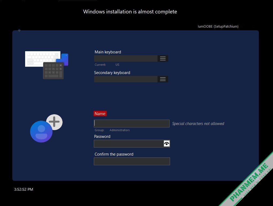Viewport: 273px width, 206px height.
Task: Click the 'Current:' label
Action: [100, 65]
